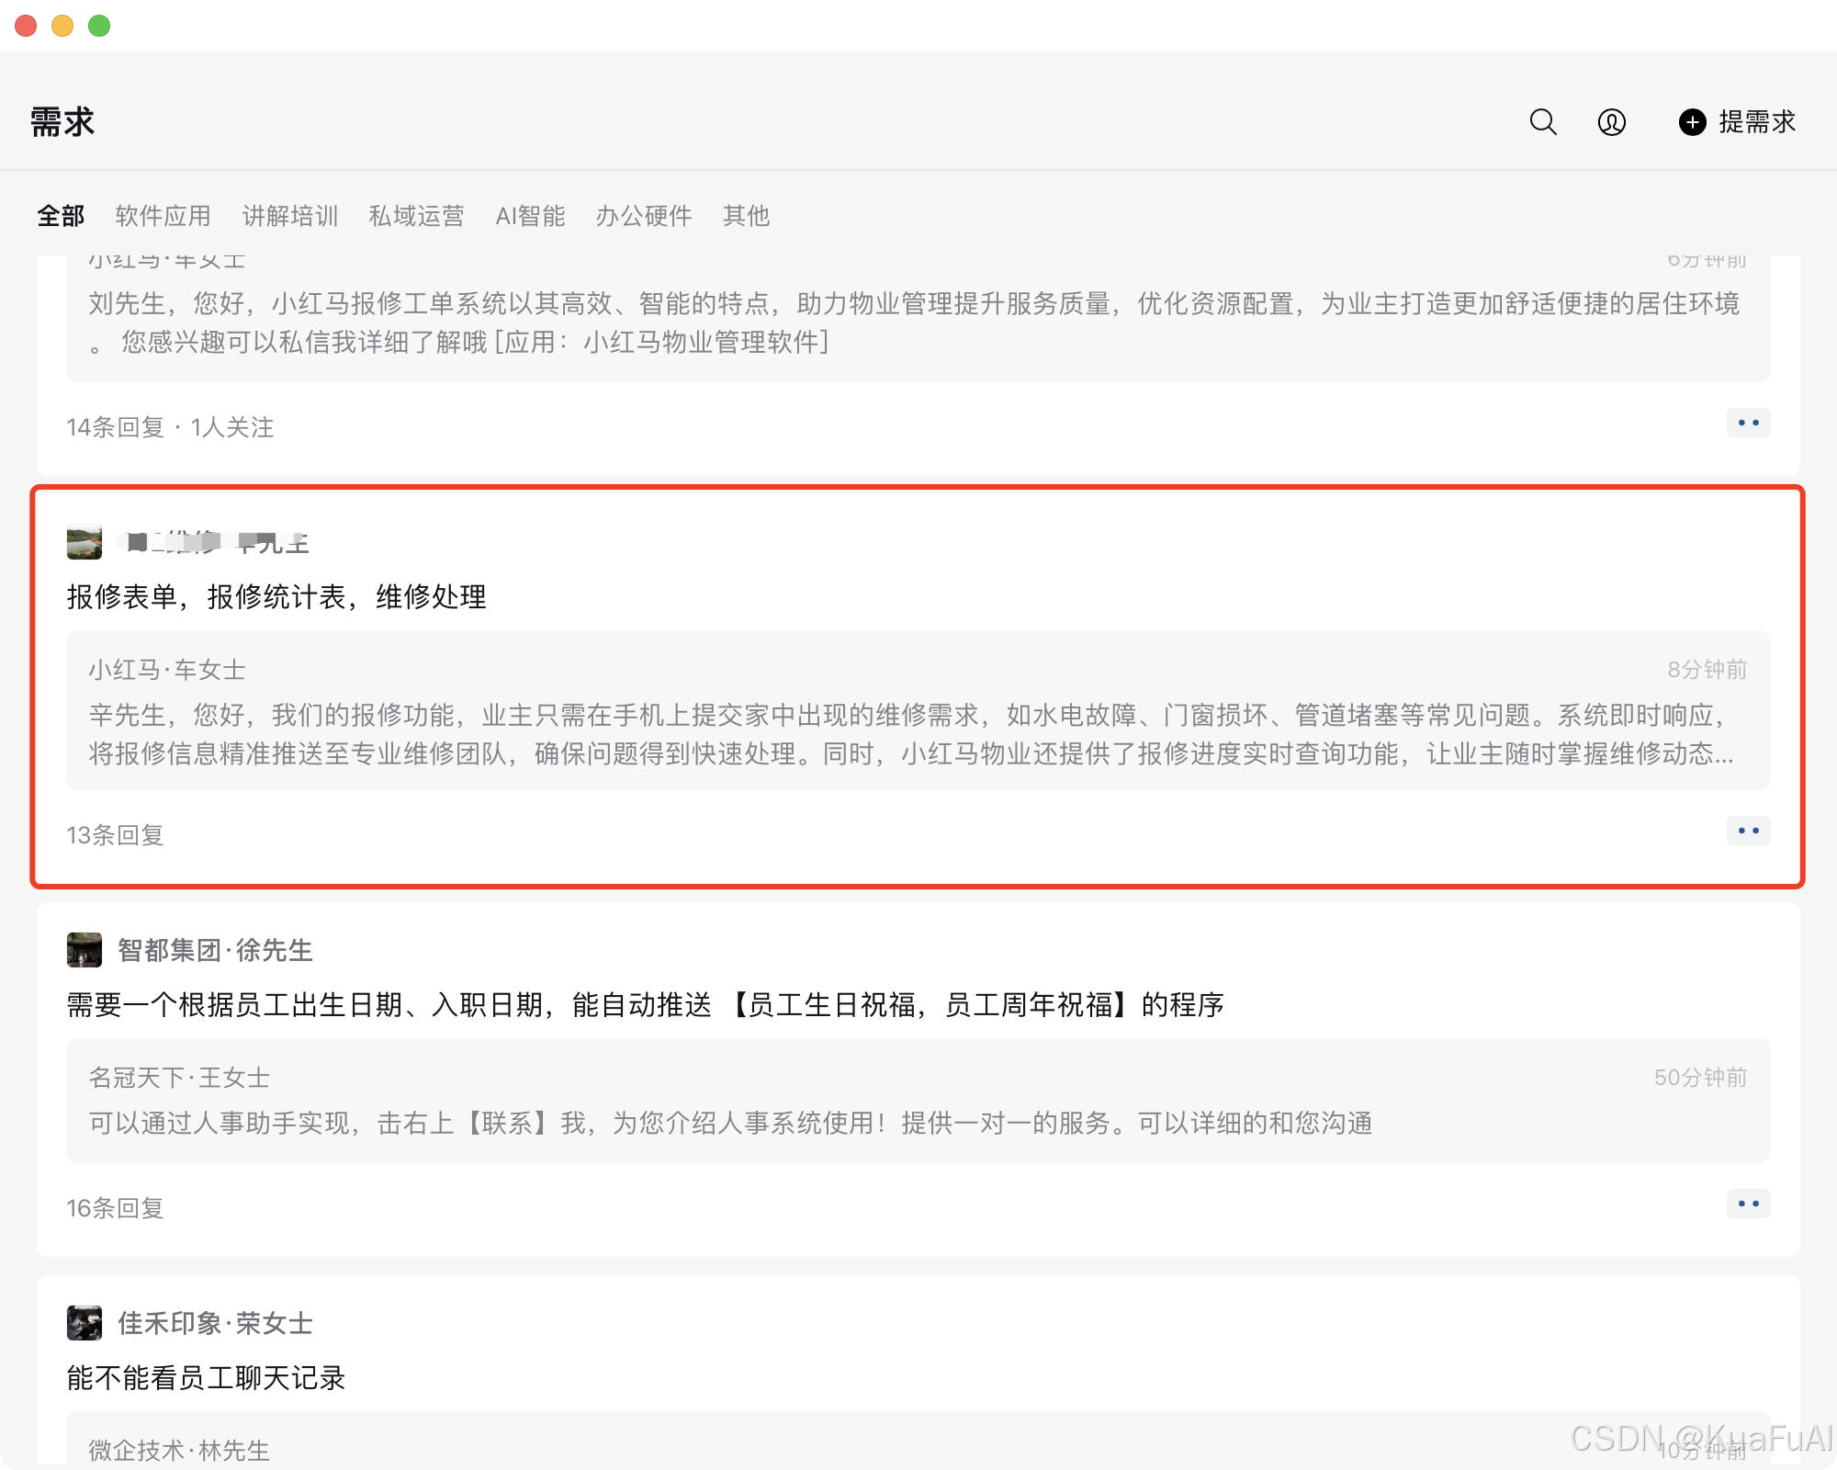
Task: Click the 提需求 button text
Action: pyautogui.click(x=1757, y=122)
